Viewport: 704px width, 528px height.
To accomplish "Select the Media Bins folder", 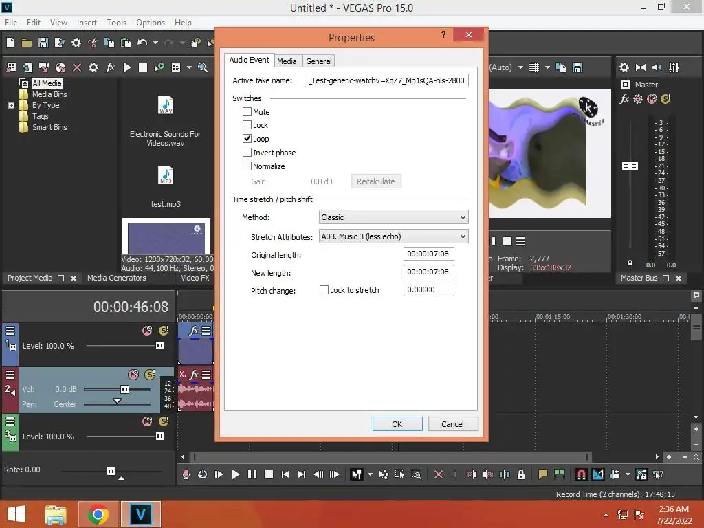I will coord(49,94).
